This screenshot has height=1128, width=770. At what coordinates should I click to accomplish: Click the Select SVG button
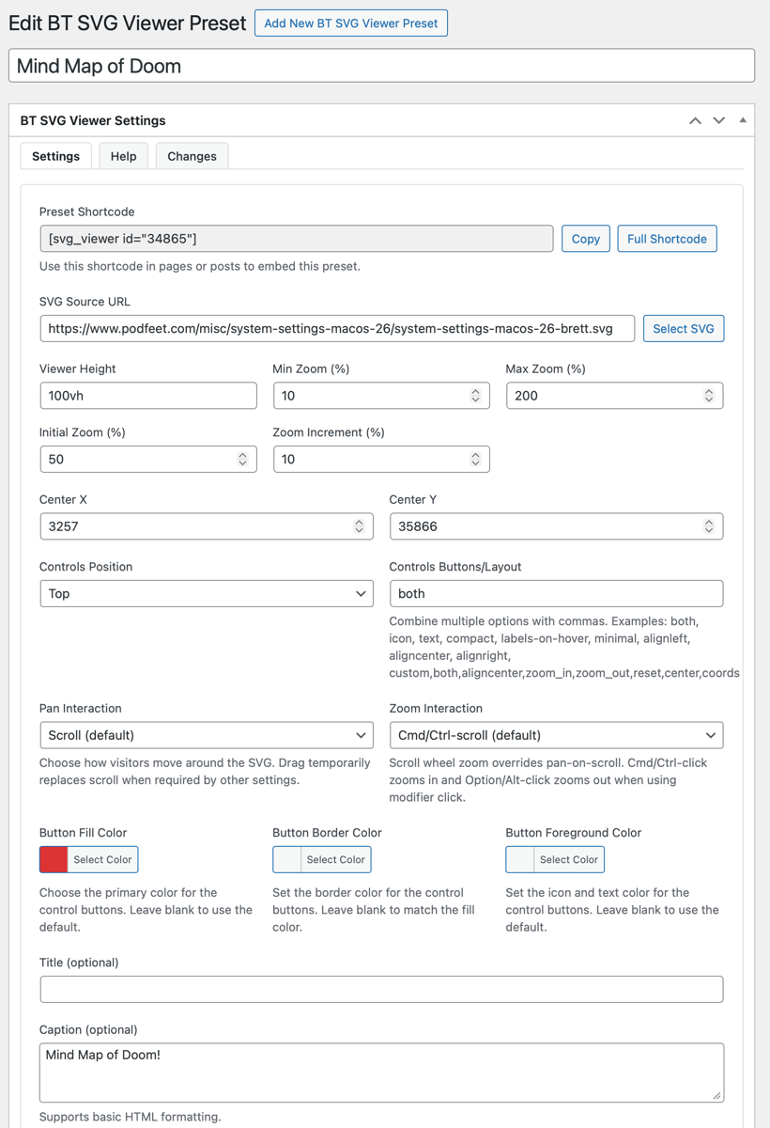point(683,328)
